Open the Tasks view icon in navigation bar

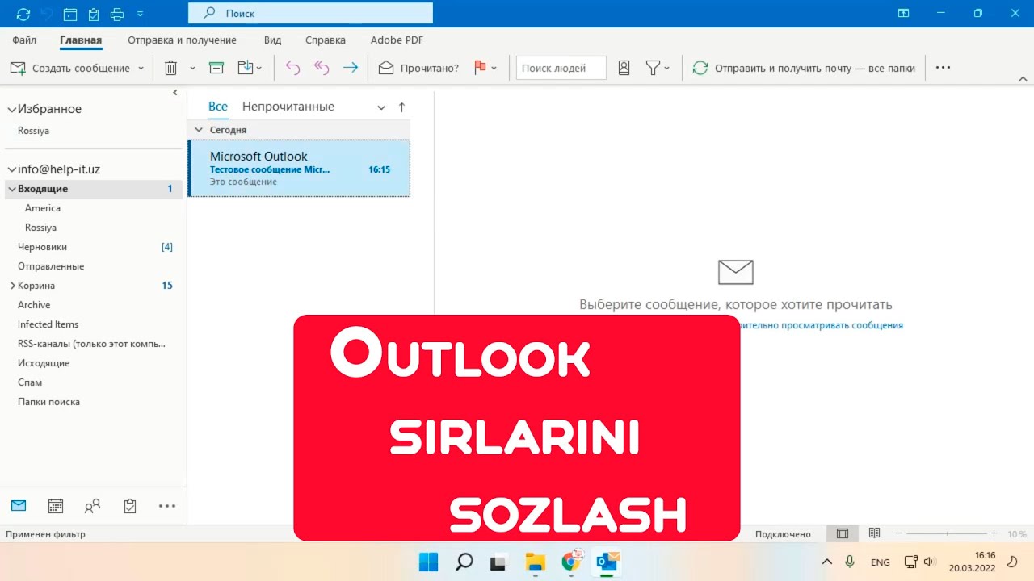pyautogui.click(x=130, y=506)
